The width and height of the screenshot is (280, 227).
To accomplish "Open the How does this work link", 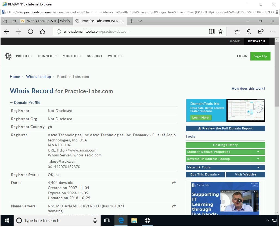I will (x=248, y=89).
